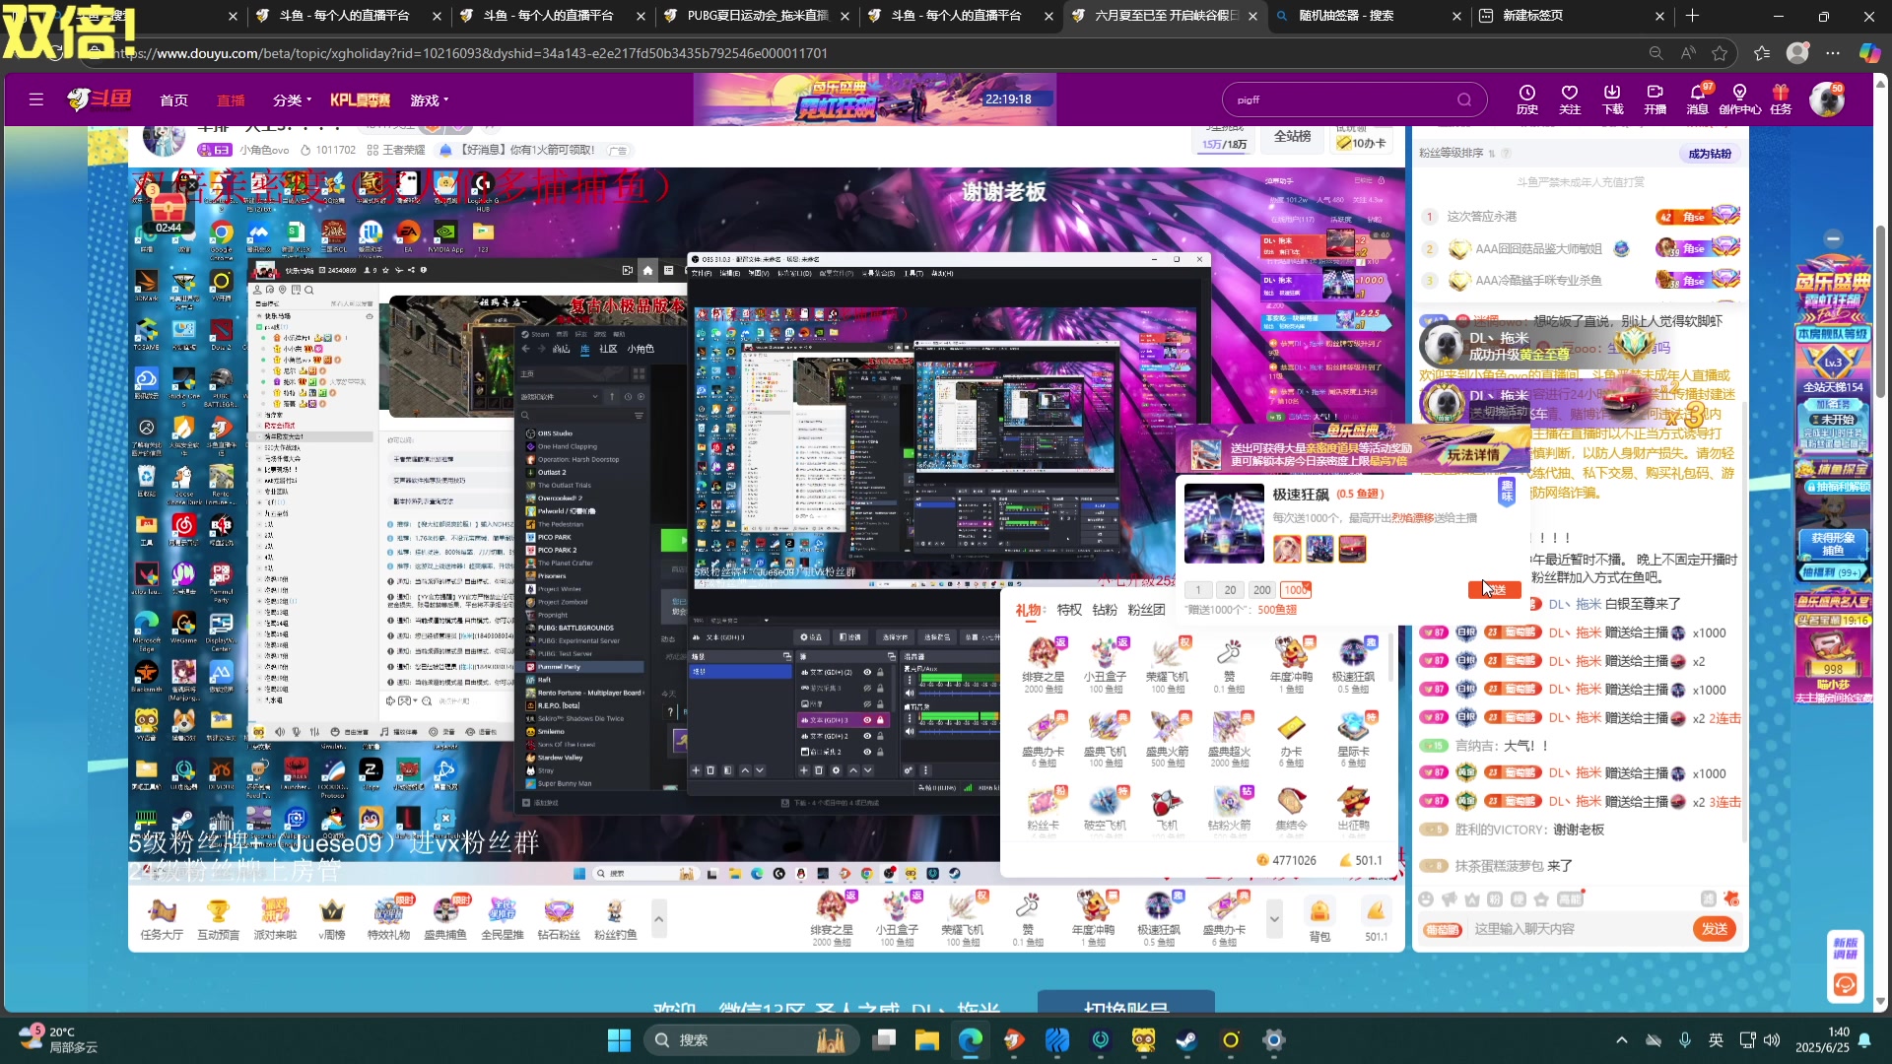The image size is (1892, 1064).
Task: Click the orange 赠送 send gift button
Action: (1495, 589)
